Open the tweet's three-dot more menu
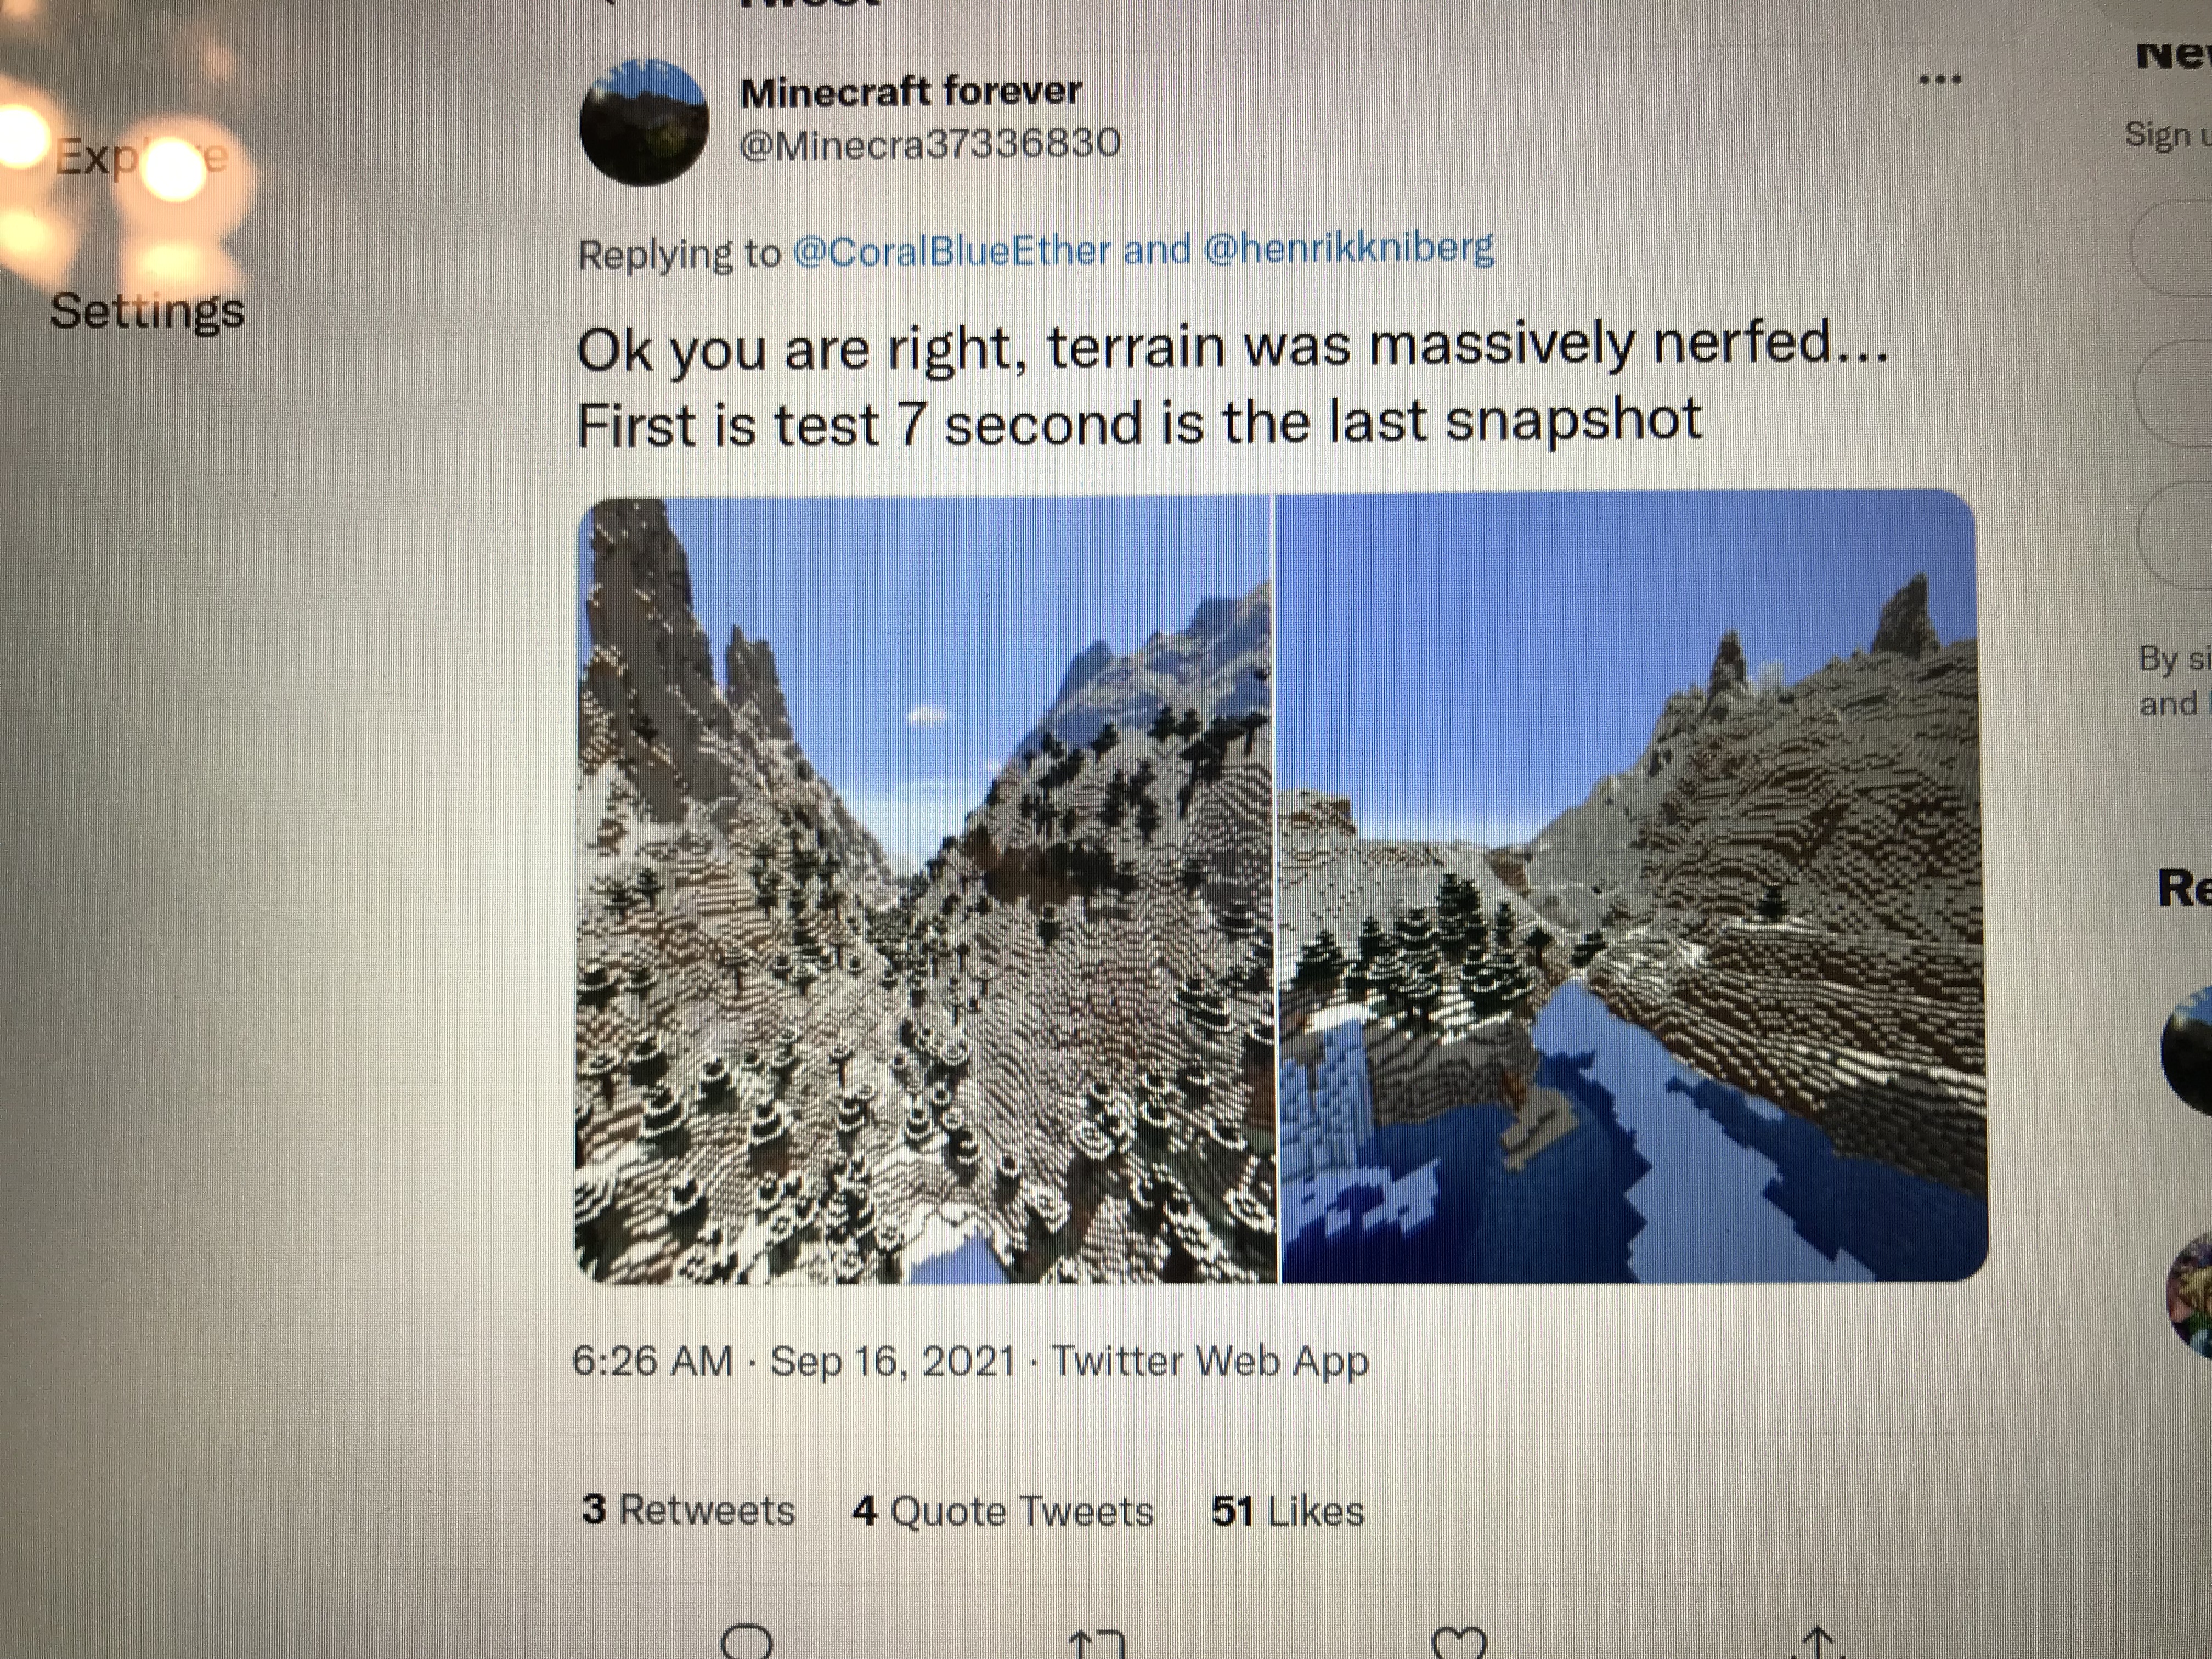The image size is (2212, 1659). (x=1940, y=80)
